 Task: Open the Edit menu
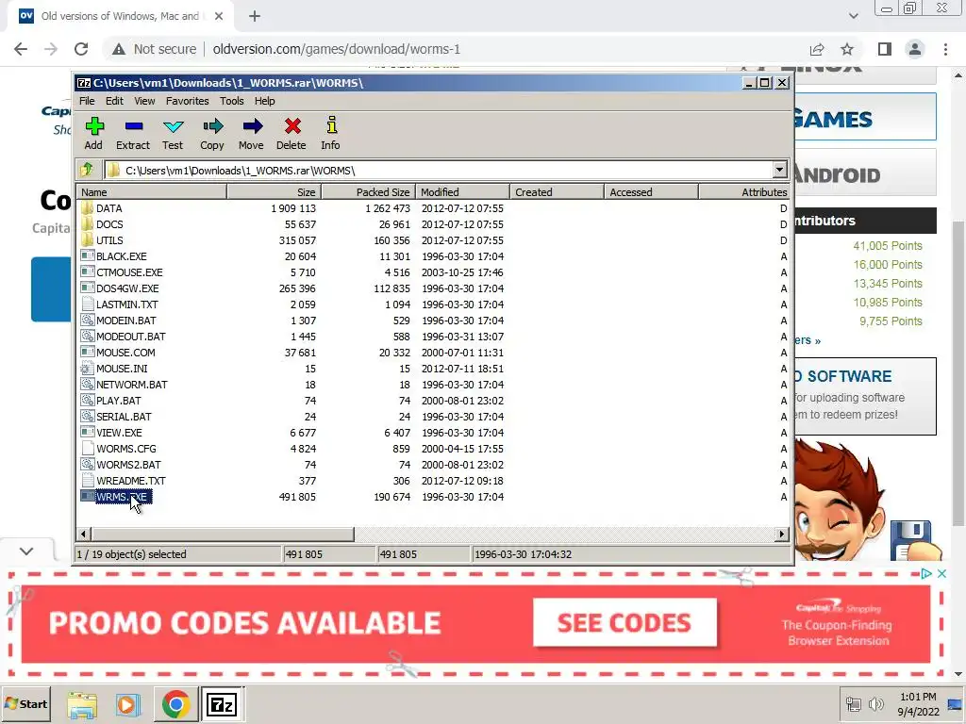pos(114,101)
